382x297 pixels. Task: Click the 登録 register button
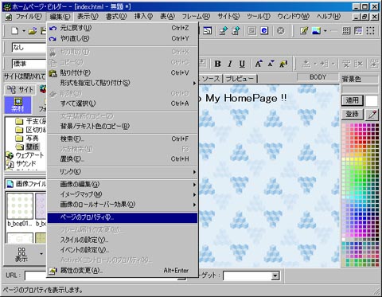[352, 114]
